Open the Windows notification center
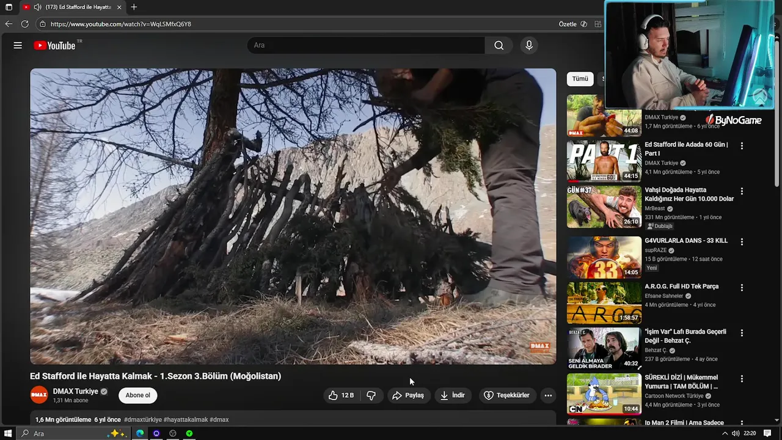 [x=767, y=433]
